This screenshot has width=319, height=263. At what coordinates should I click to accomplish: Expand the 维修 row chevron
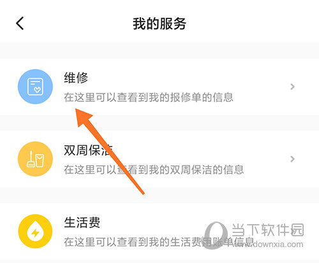pos(293,87)
